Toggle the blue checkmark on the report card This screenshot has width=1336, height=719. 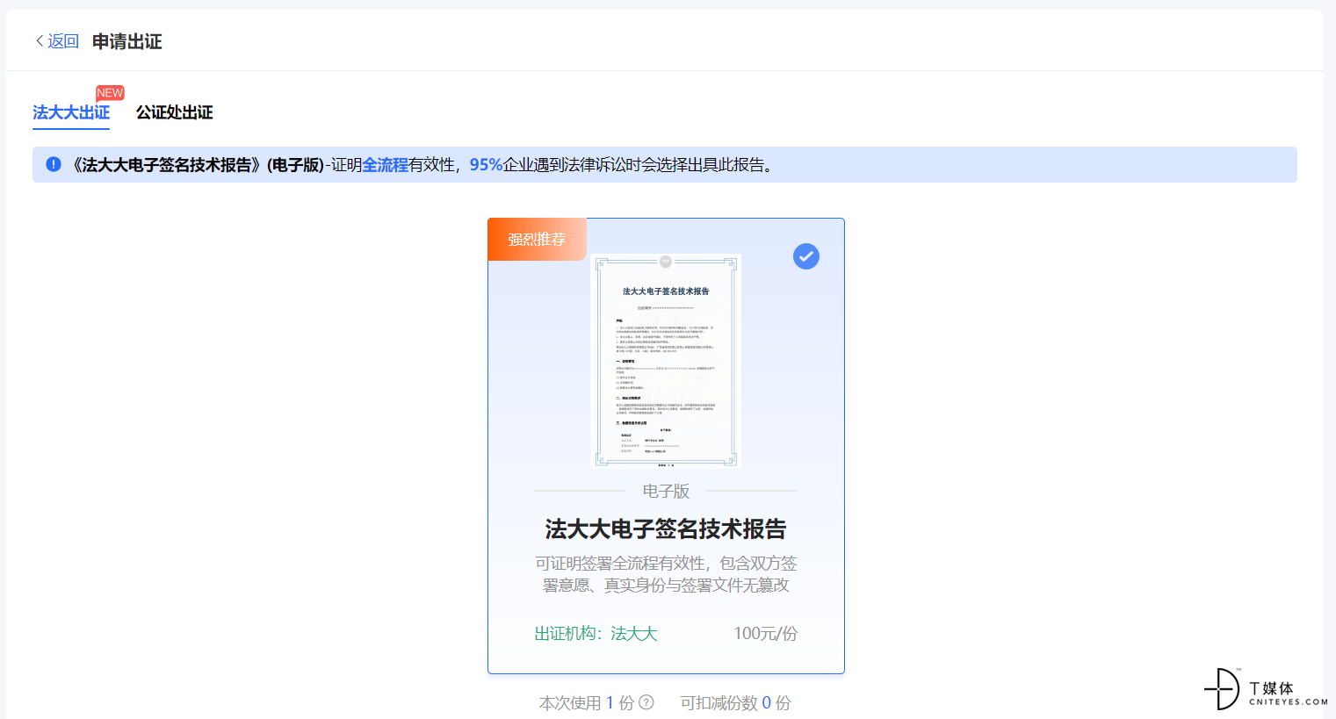coord(806,256)
